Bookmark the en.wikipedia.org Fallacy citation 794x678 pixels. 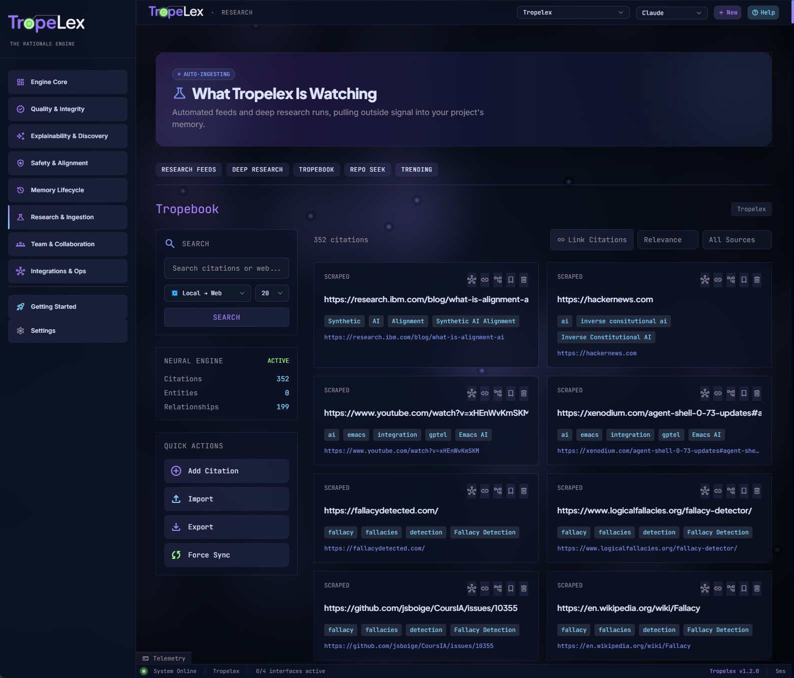click(744, 588)
